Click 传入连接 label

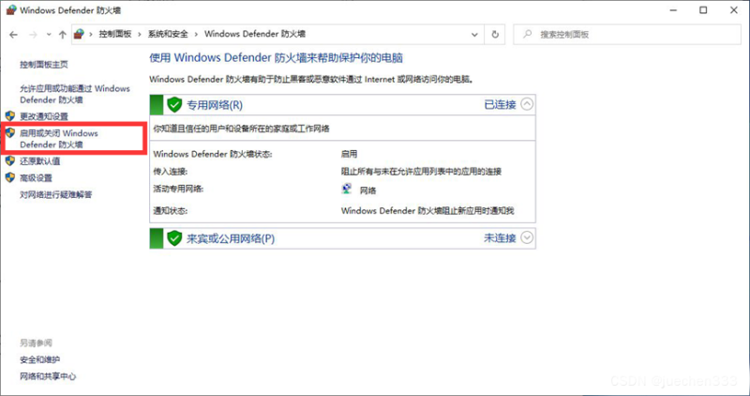[x=171, y=172]
